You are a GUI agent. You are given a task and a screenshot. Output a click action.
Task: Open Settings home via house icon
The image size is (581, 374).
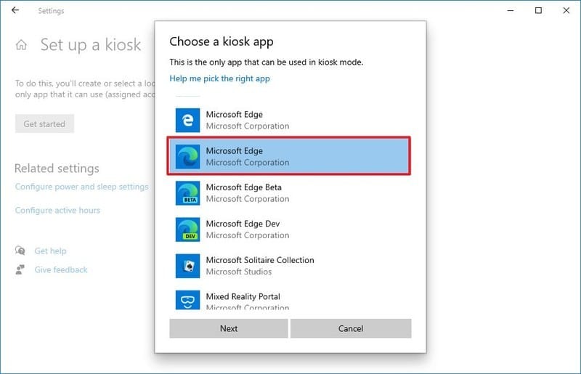(21, 45)
